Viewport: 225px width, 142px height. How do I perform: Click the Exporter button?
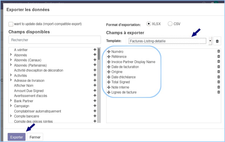[x=16, y=137]
